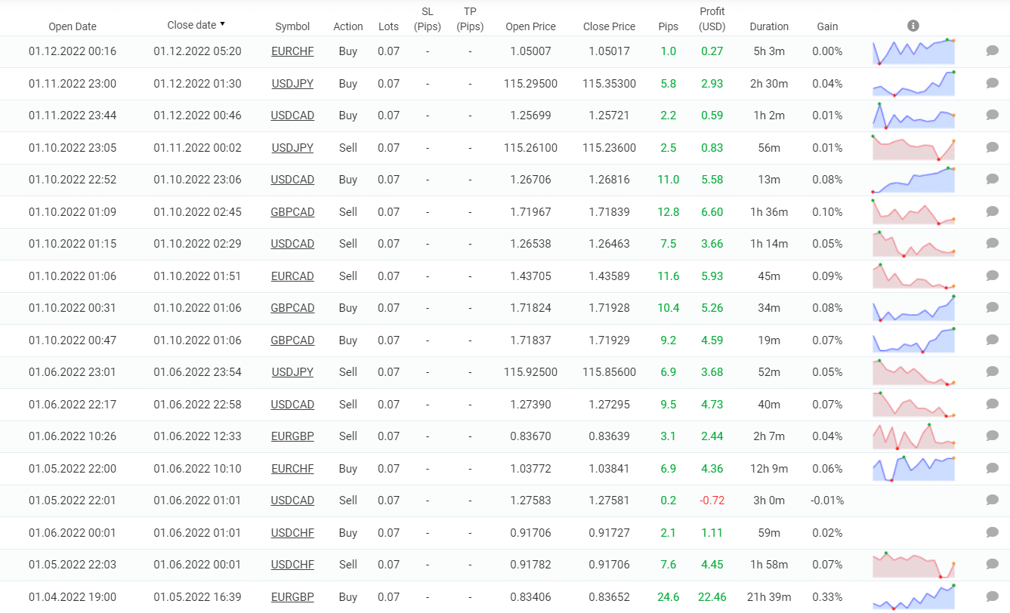Viewport: 1010px width, 613px height.
Task: Open comment icon for USDJPY 01.10.2022 23:05 trade
Action: coord(993,148)
